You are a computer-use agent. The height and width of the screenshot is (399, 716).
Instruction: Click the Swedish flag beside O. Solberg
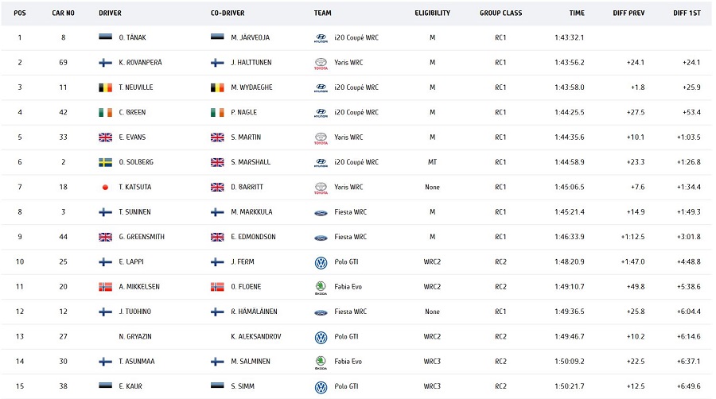[105, 162]
